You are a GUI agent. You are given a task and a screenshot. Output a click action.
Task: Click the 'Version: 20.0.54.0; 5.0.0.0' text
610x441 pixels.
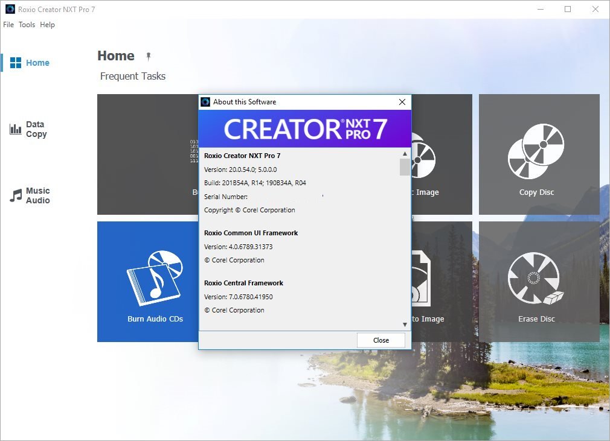click(x=240, y=170)
